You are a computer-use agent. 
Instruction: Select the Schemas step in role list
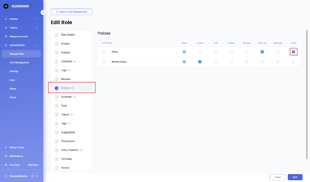coord(66,97)
